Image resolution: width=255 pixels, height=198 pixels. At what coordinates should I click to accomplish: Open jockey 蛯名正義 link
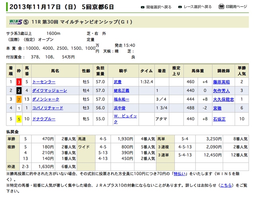click(x=122, y=90)
